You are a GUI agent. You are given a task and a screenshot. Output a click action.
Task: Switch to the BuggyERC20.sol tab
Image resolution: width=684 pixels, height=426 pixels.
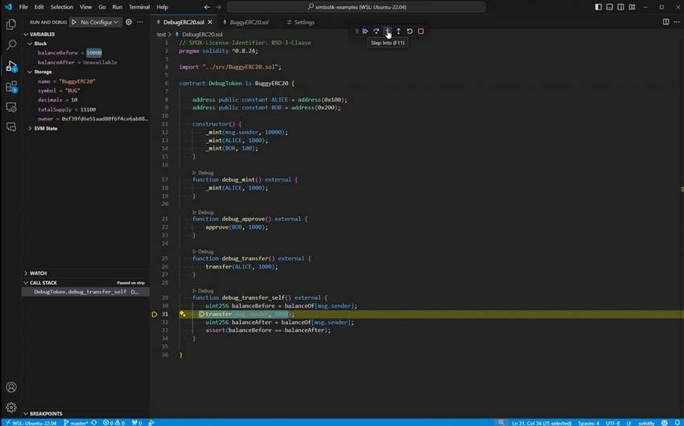(248, 23)
